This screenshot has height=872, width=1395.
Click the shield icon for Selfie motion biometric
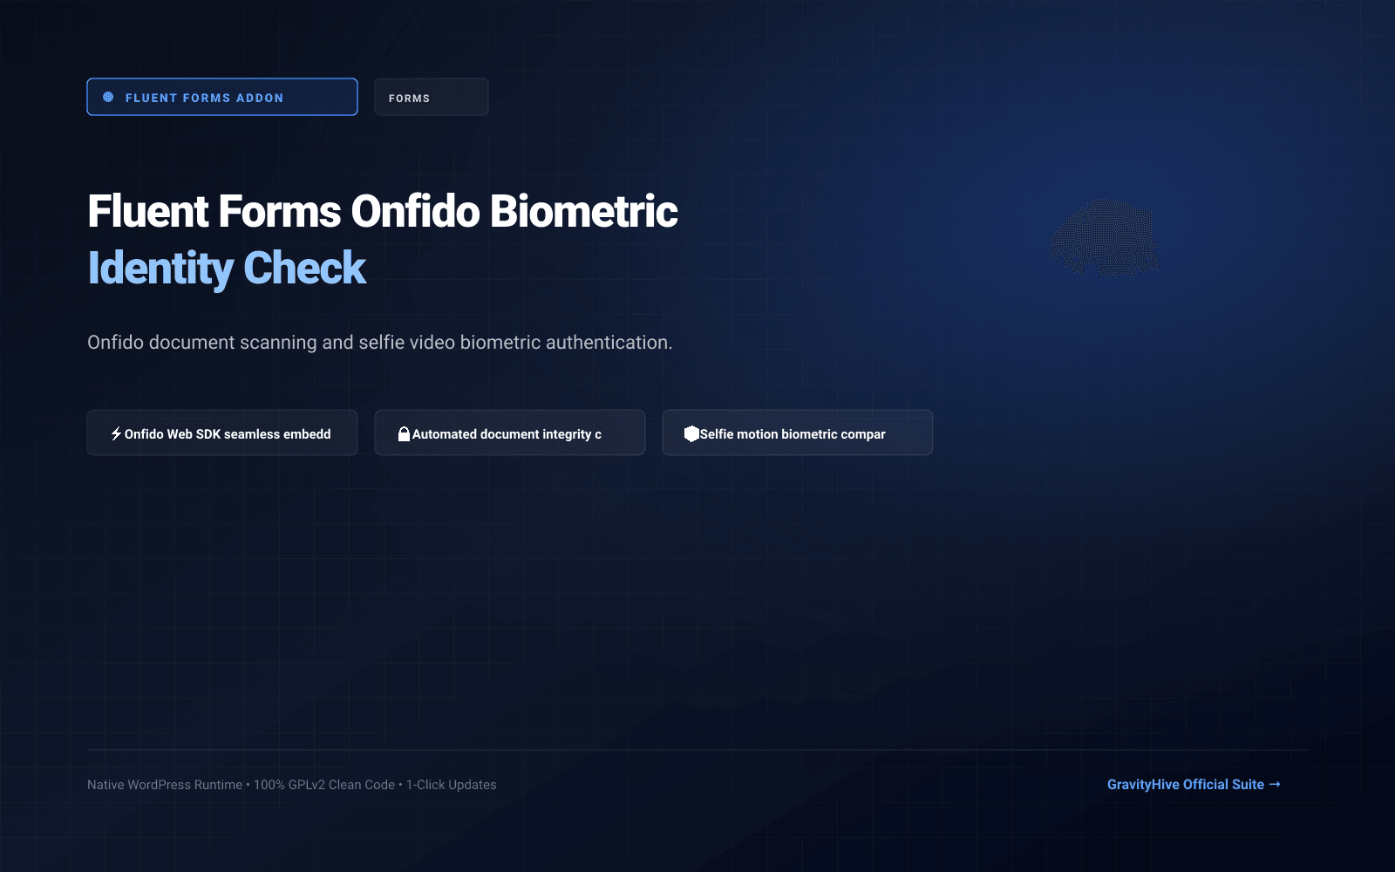click(691, 433)
